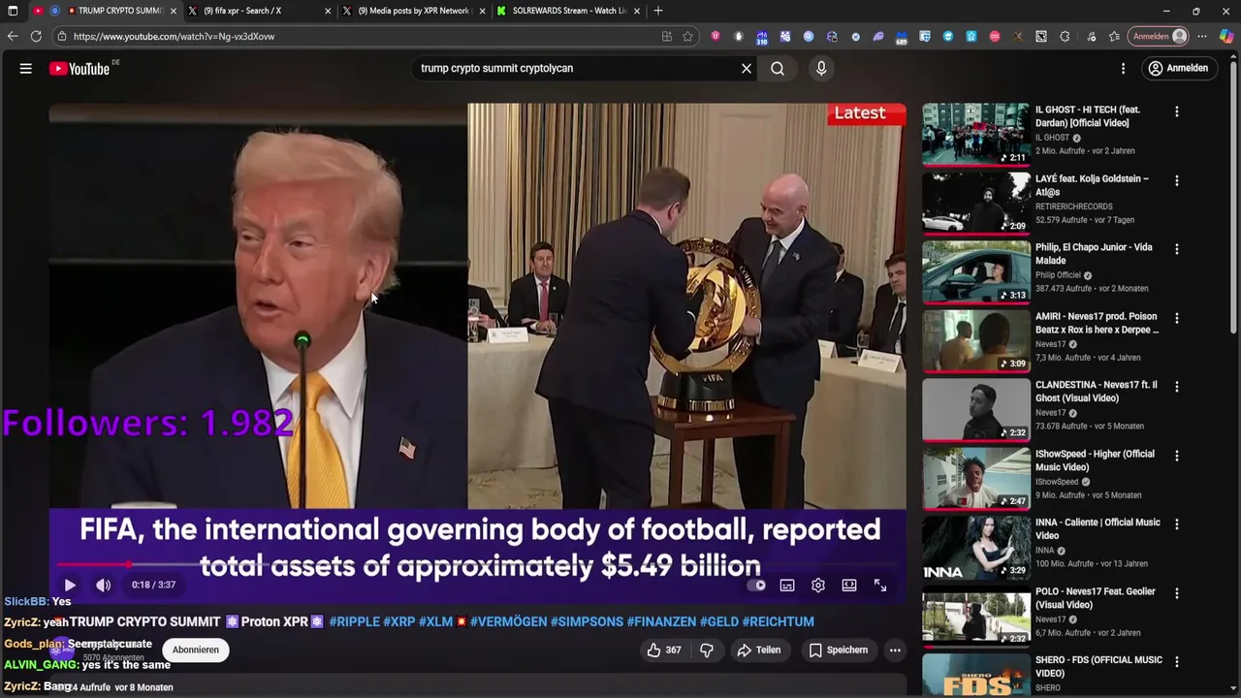Open the browser favorites star-list icon
Viewport: 1241px width, 698px height.
[x=1114, y=37]
